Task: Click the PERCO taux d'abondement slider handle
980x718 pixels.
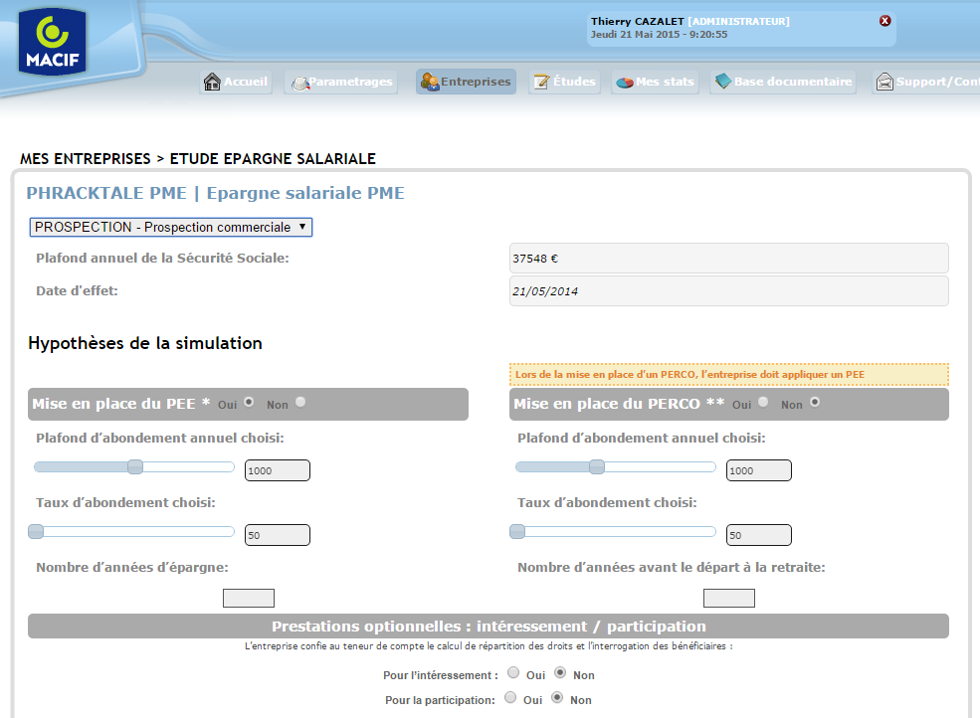Action: click(516, 532)
